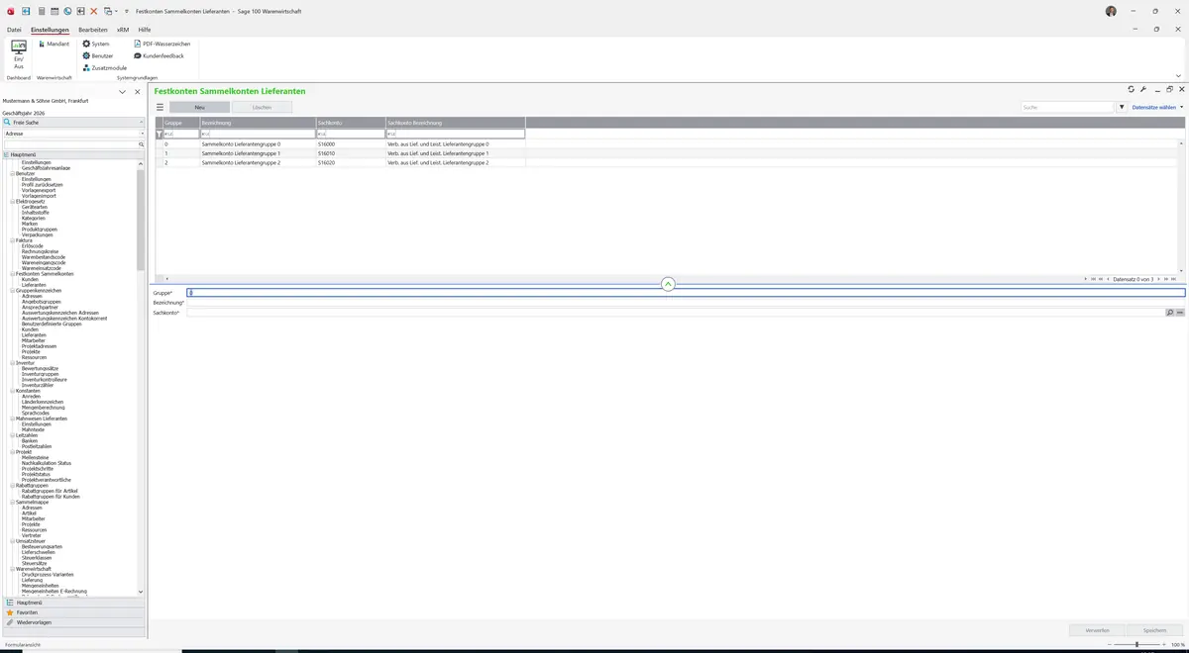The width and height of the screenshot is (1189, 653).
Task: Open the Datei menu
Action: 14,30
